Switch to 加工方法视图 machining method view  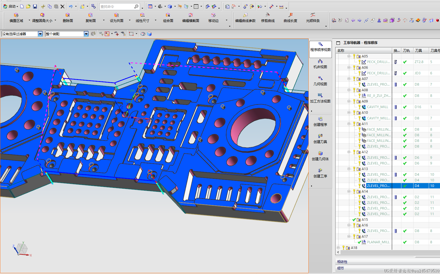pyautogui.click(x=320, y=98)
